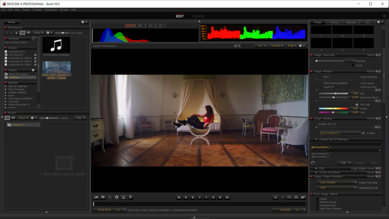This screenshot has height=219, width=389.
Task: Click the CDL Export button
Action: tap(362, 169)
